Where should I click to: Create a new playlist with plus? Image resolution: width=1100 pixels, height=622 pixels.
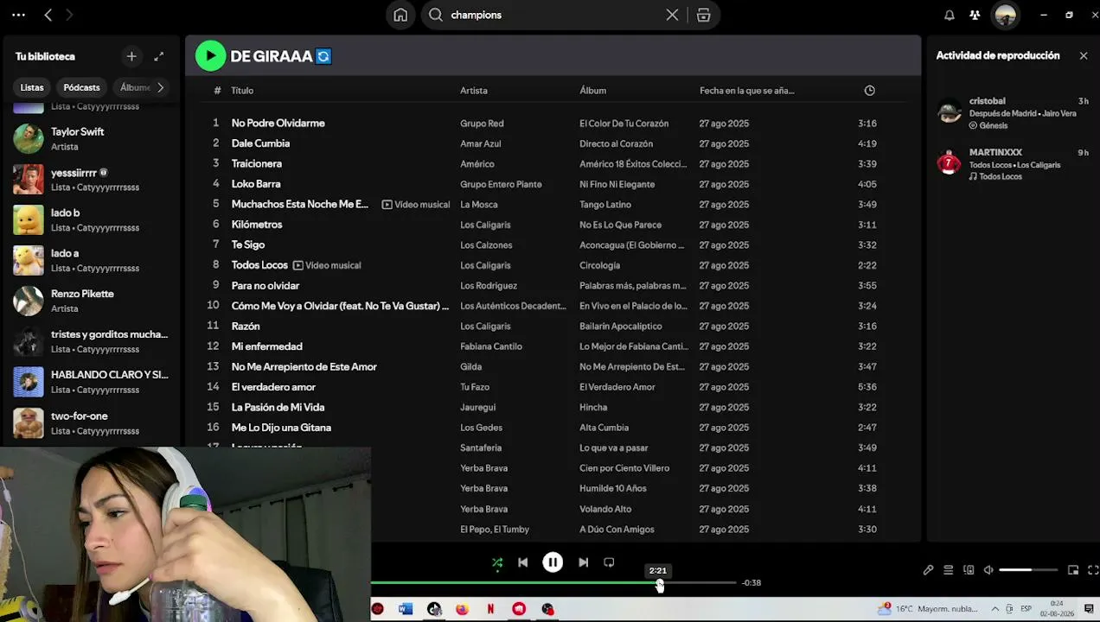click(x=131, y=56)
